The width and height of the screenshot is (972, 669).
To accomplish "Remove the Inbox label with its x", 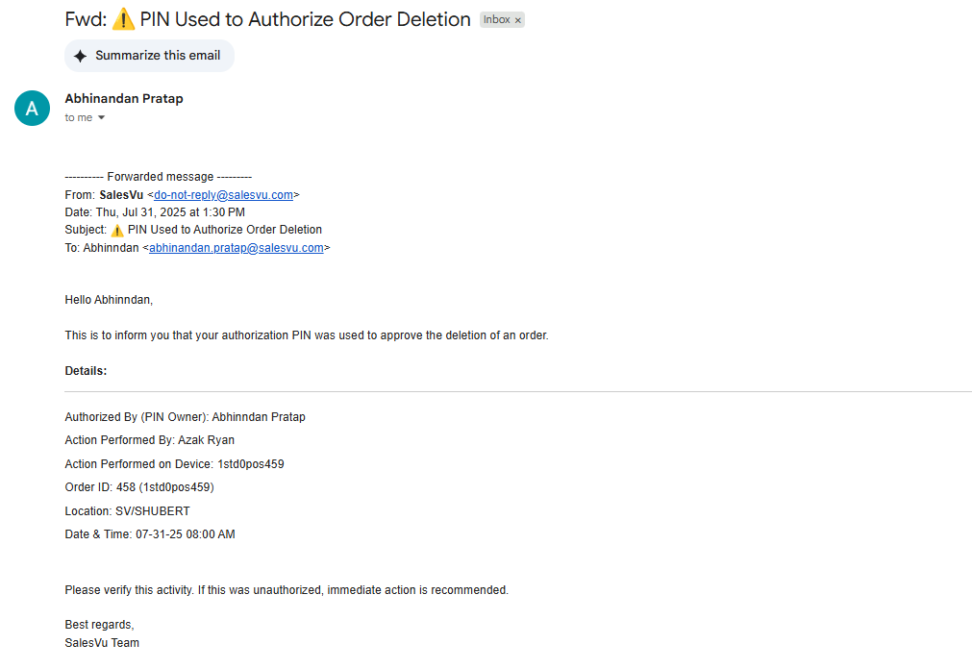I will 518,20.
